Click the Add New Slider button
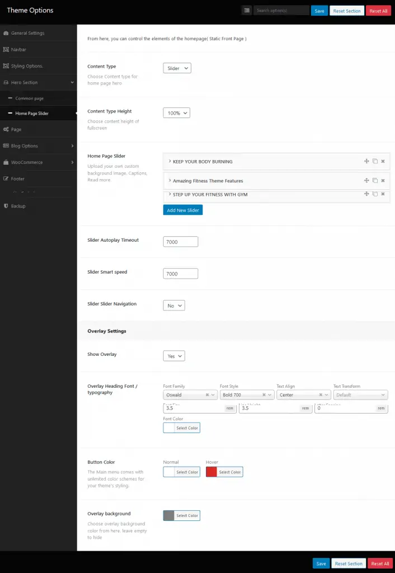Viewport: 395px width, 573px height. (183, 210)
